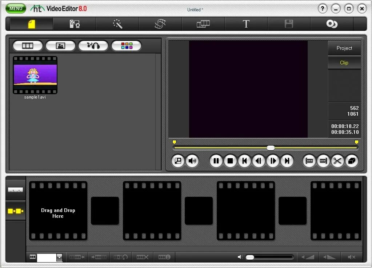The height and width of the screenshot is (268, 372).
Task: Click the move clip left icon
Action: [x=77, y=257]
